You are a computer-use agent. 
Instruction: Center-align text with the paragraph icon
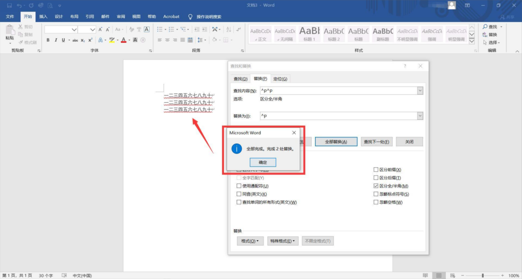(x=167, y=40)
